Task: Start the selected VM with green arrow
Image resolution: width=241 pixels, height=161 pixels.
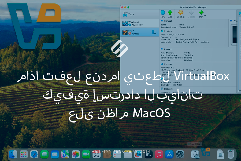Action: tap(201, 13)
